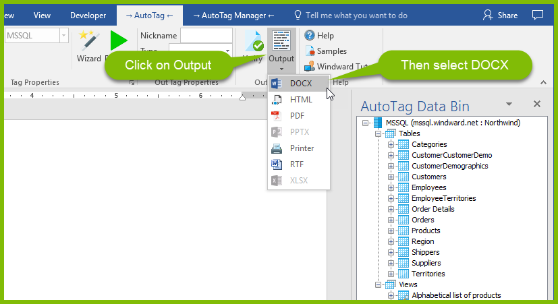Click the Region table icon
The width and height of the screenshot is (558, 304).
403,241
